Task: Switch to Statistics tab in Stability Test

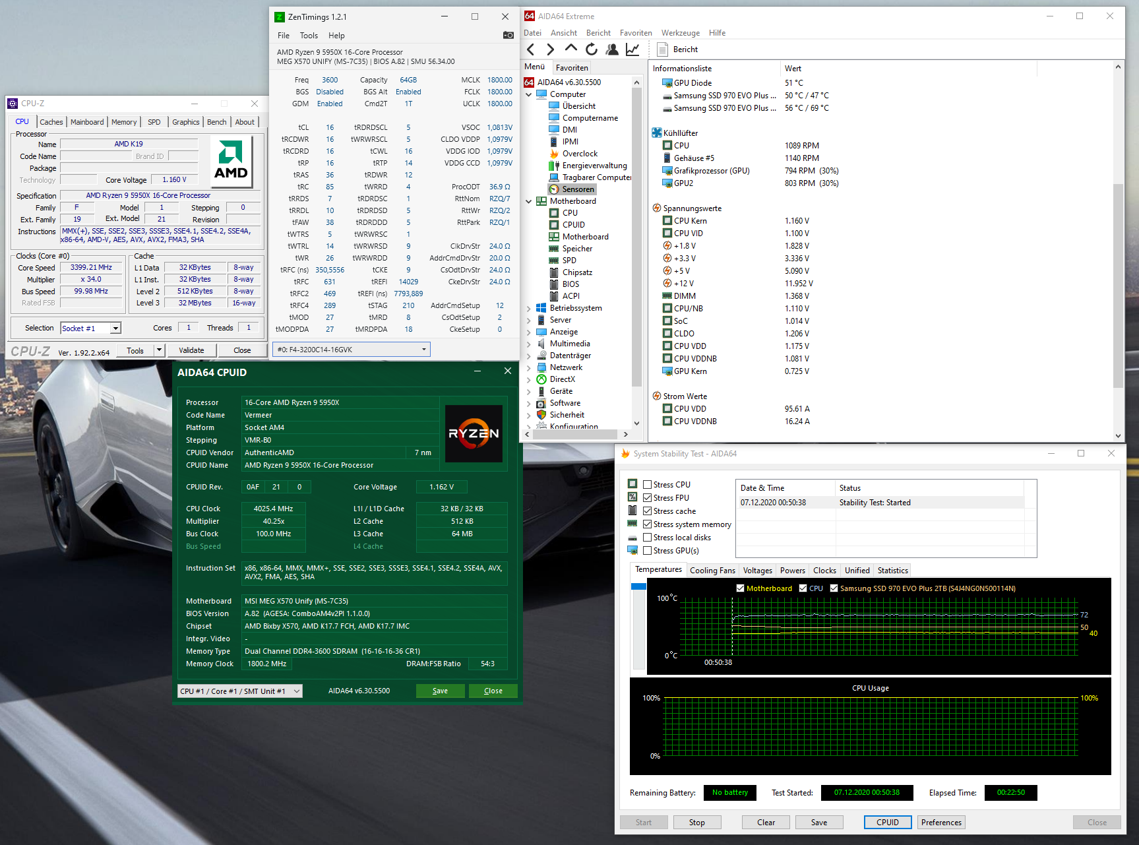Action: coord(892,571)
